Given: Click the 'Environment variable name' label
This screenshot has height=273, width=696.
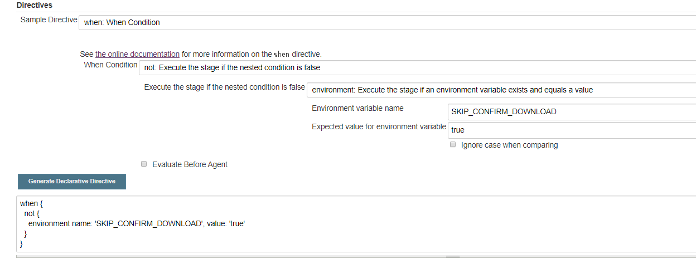Looking at the screenshot, I should [x=357, y=108].
